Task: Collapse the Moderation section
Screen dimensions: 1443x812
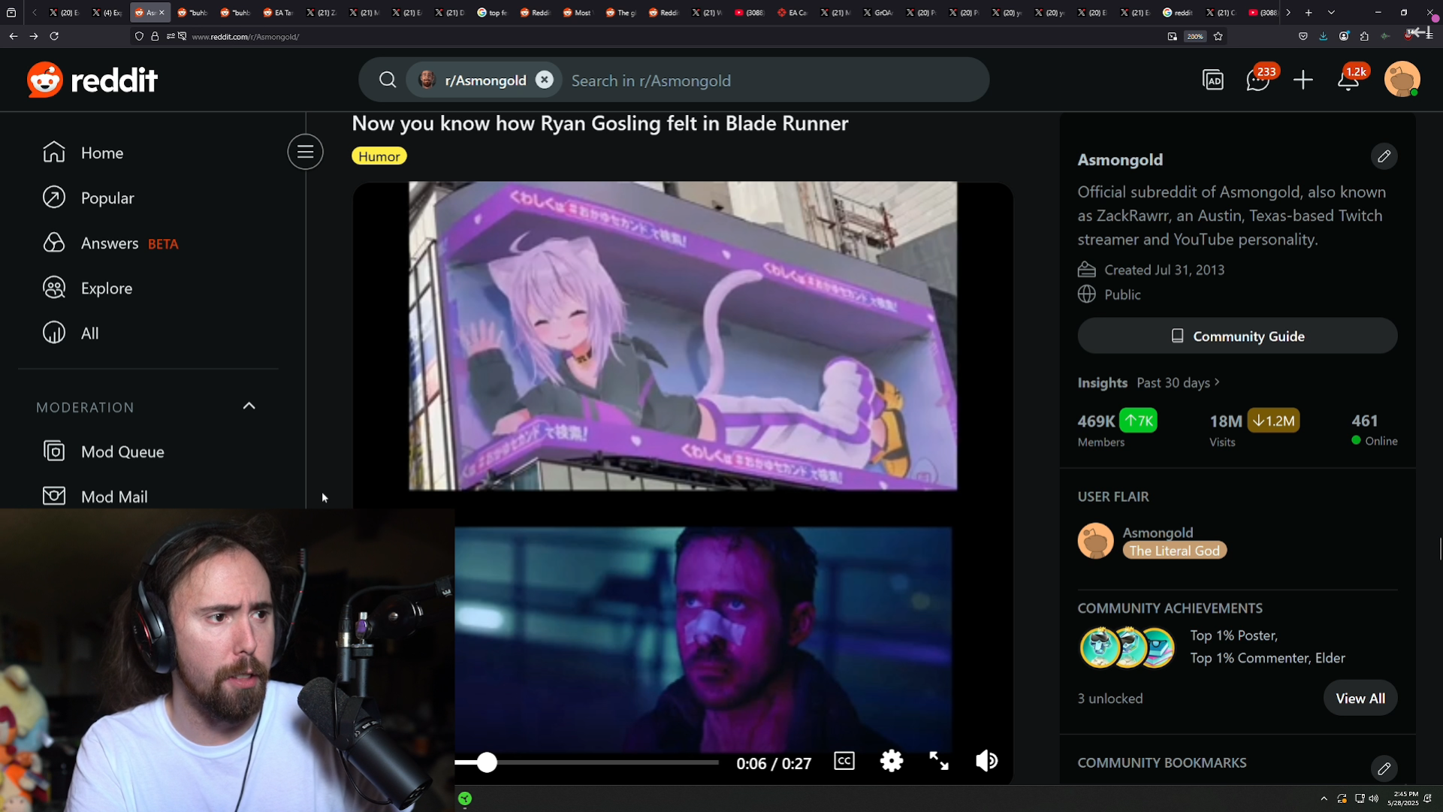Action: pyautogui.click(x=249, y=406)
